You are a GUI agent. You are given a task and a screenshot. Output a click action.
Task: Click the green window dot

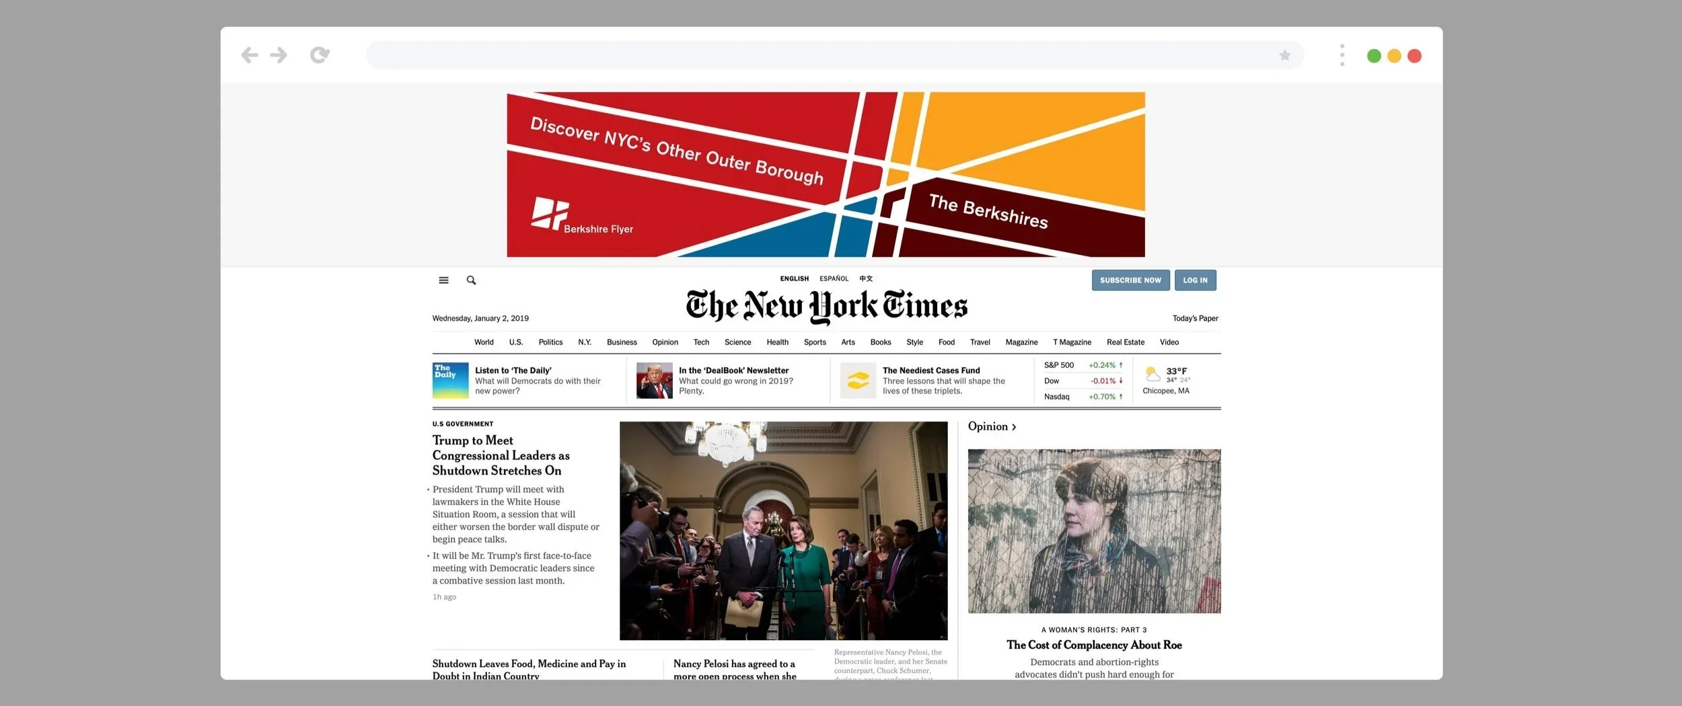click(x=1374, y=56)
